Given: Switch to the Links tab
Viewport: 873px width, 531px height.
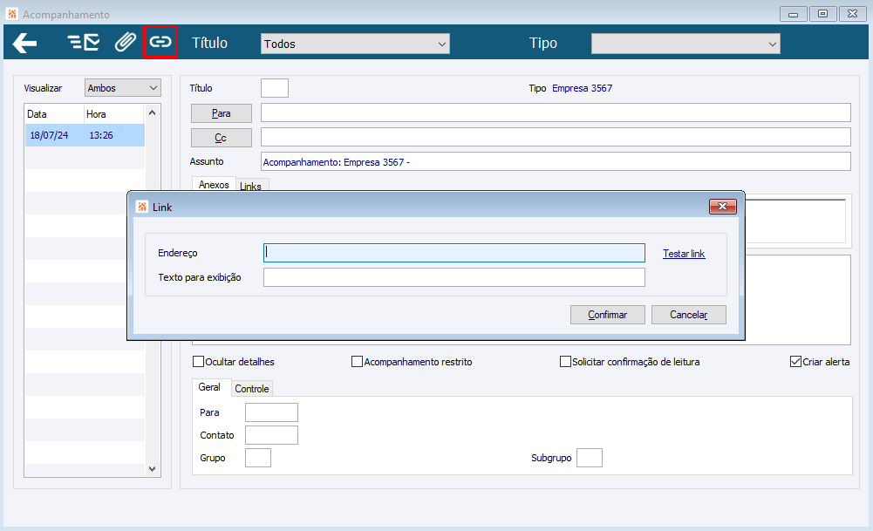Looking at the screenshot, I should [x=250, y=186].
